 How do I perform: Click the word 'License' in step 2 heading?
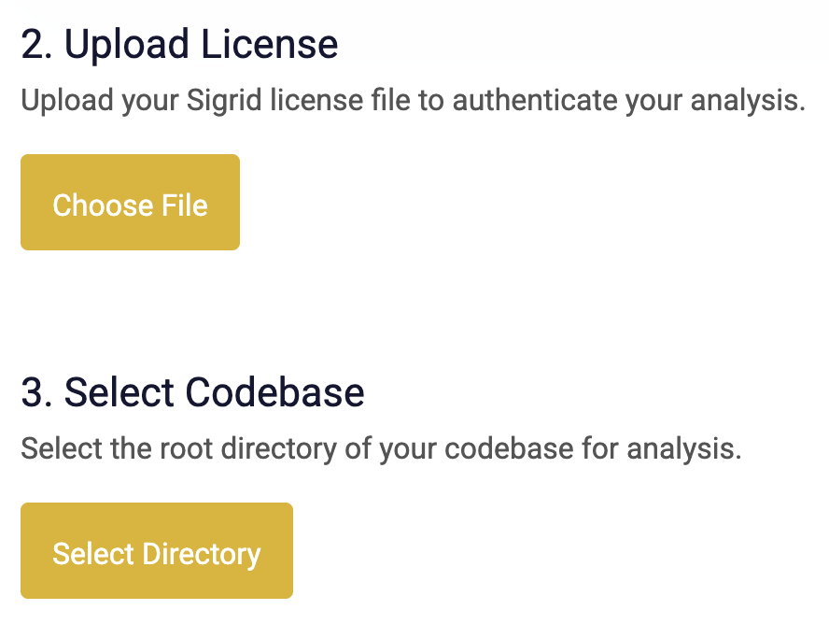pyautogui.click(x=270, y=44)
